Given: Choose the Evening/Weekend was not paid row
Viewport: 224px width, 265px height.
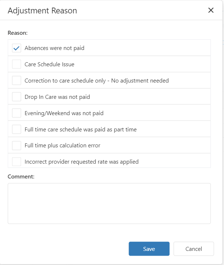Looking at the screenshot, I should 109,113.
